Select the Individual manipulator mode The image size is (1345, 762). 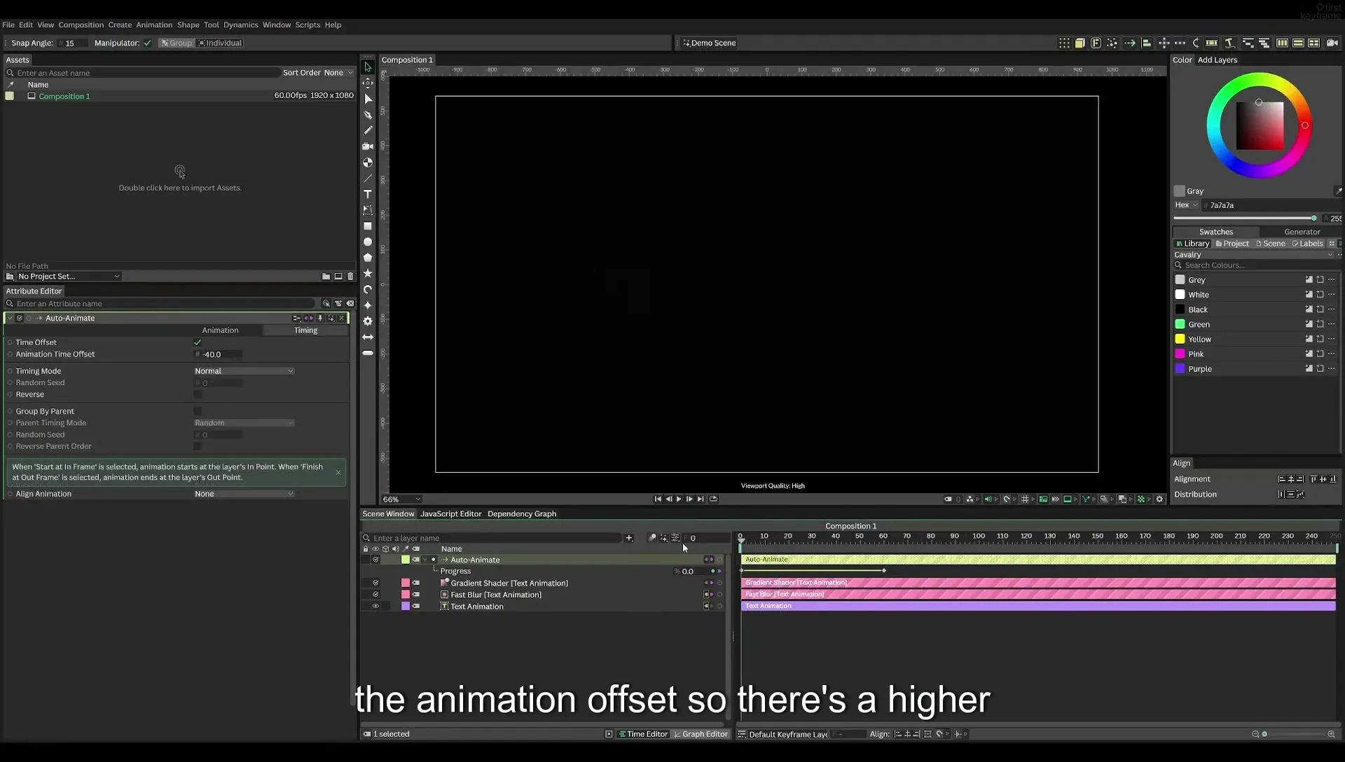point(220,43)
